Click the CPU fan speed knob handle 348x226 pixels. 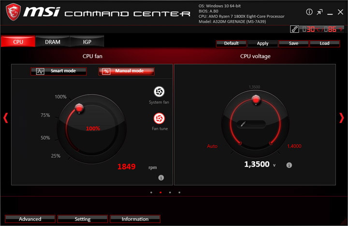[79, 108]
